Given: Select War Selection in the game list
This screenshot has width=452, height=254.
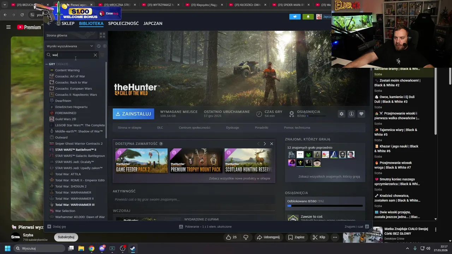Looking at the screenshot, I should click(65, 211).
